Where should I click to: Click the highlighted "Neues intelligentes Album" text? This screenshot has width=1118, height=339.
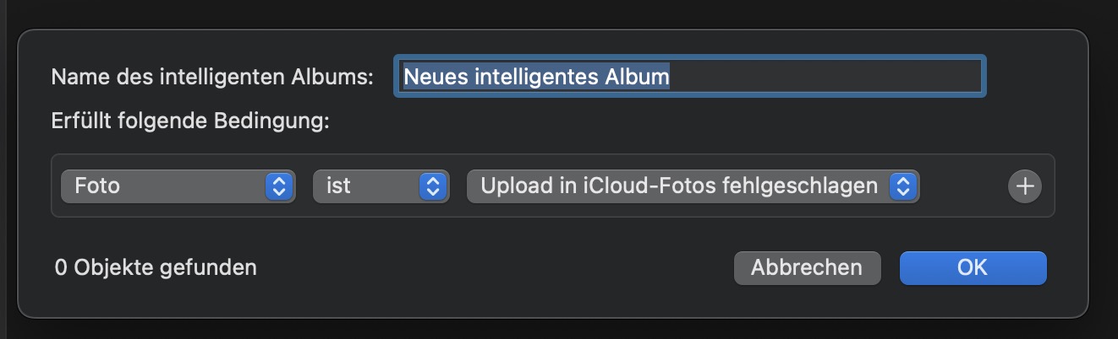coord(536,77)
